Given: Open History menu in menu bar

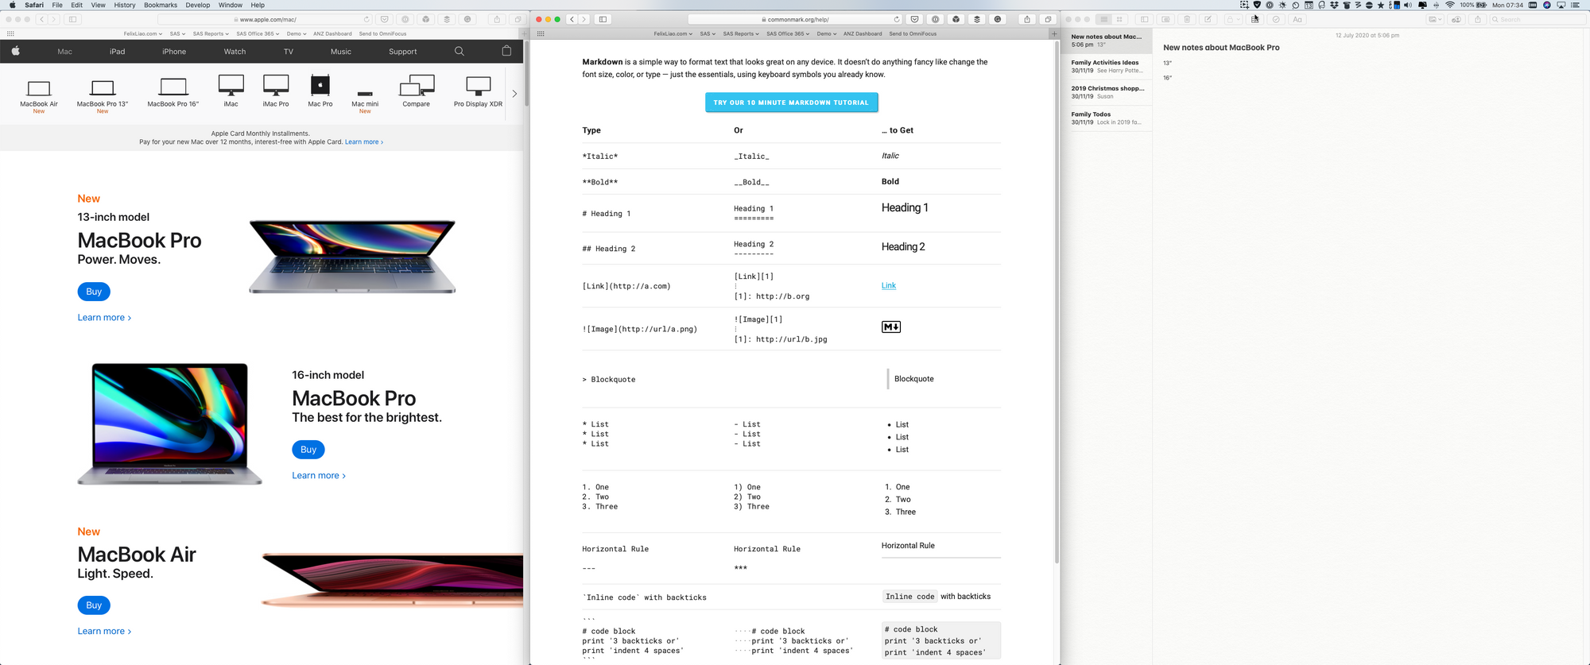Looking at the screenshot, I should [x=125, y=5].
